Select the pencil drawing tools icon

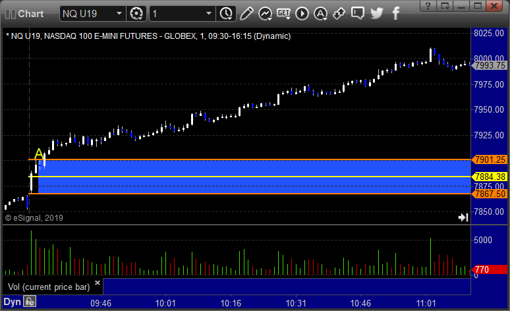[x=246, y=14]
